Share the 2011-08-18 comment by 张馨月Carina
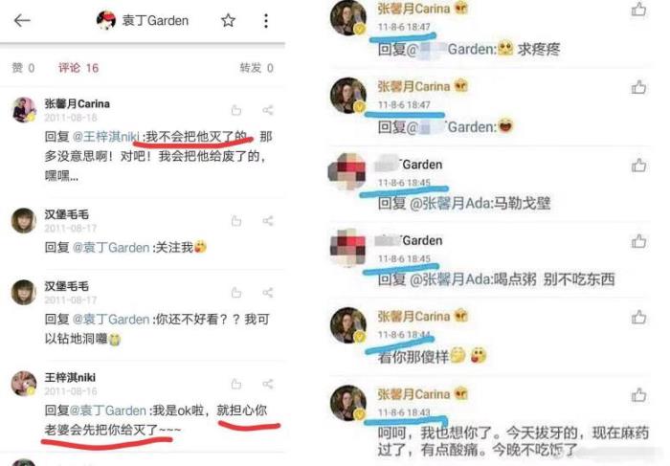 click(x=267, y=110)
